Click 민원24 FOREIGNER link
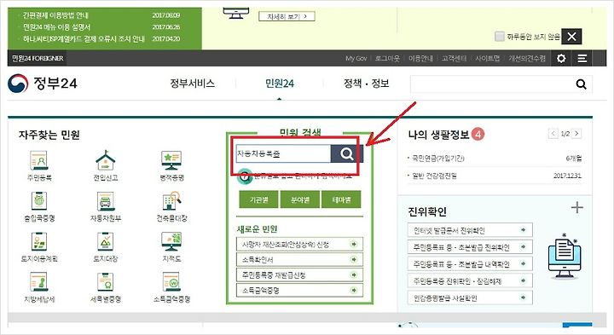614x335 pixels. tap(38, 58)
